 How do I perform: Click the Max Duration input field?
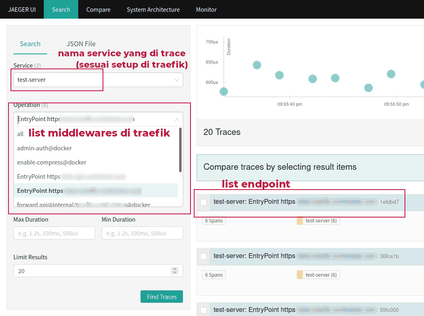[x=54, y=233]
